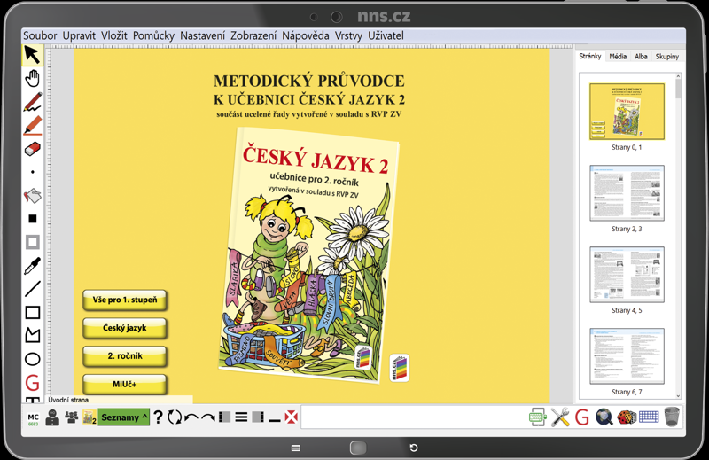Open the globe web search icon
Viewport: 709px width, 460px height.
tap(604, 417)
